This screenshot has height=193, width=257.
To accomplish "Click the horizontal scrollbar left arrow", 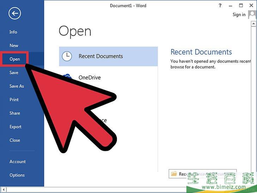I will point(3,190).
